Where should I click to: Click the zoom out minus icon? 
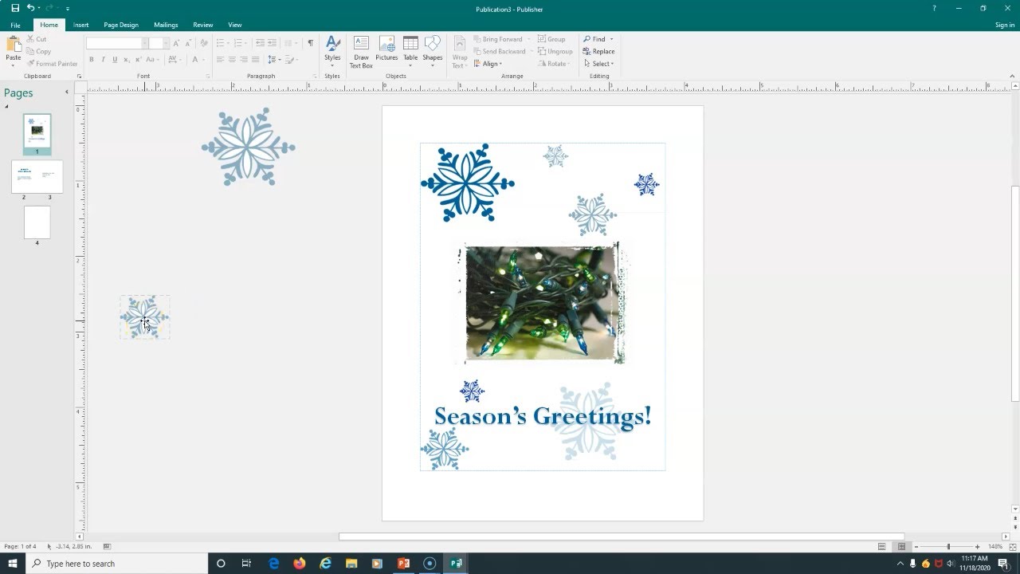916,547
